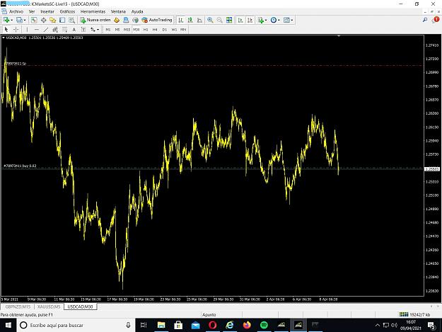
Task: Open the Indicators list icon
Action: [261, 20]
